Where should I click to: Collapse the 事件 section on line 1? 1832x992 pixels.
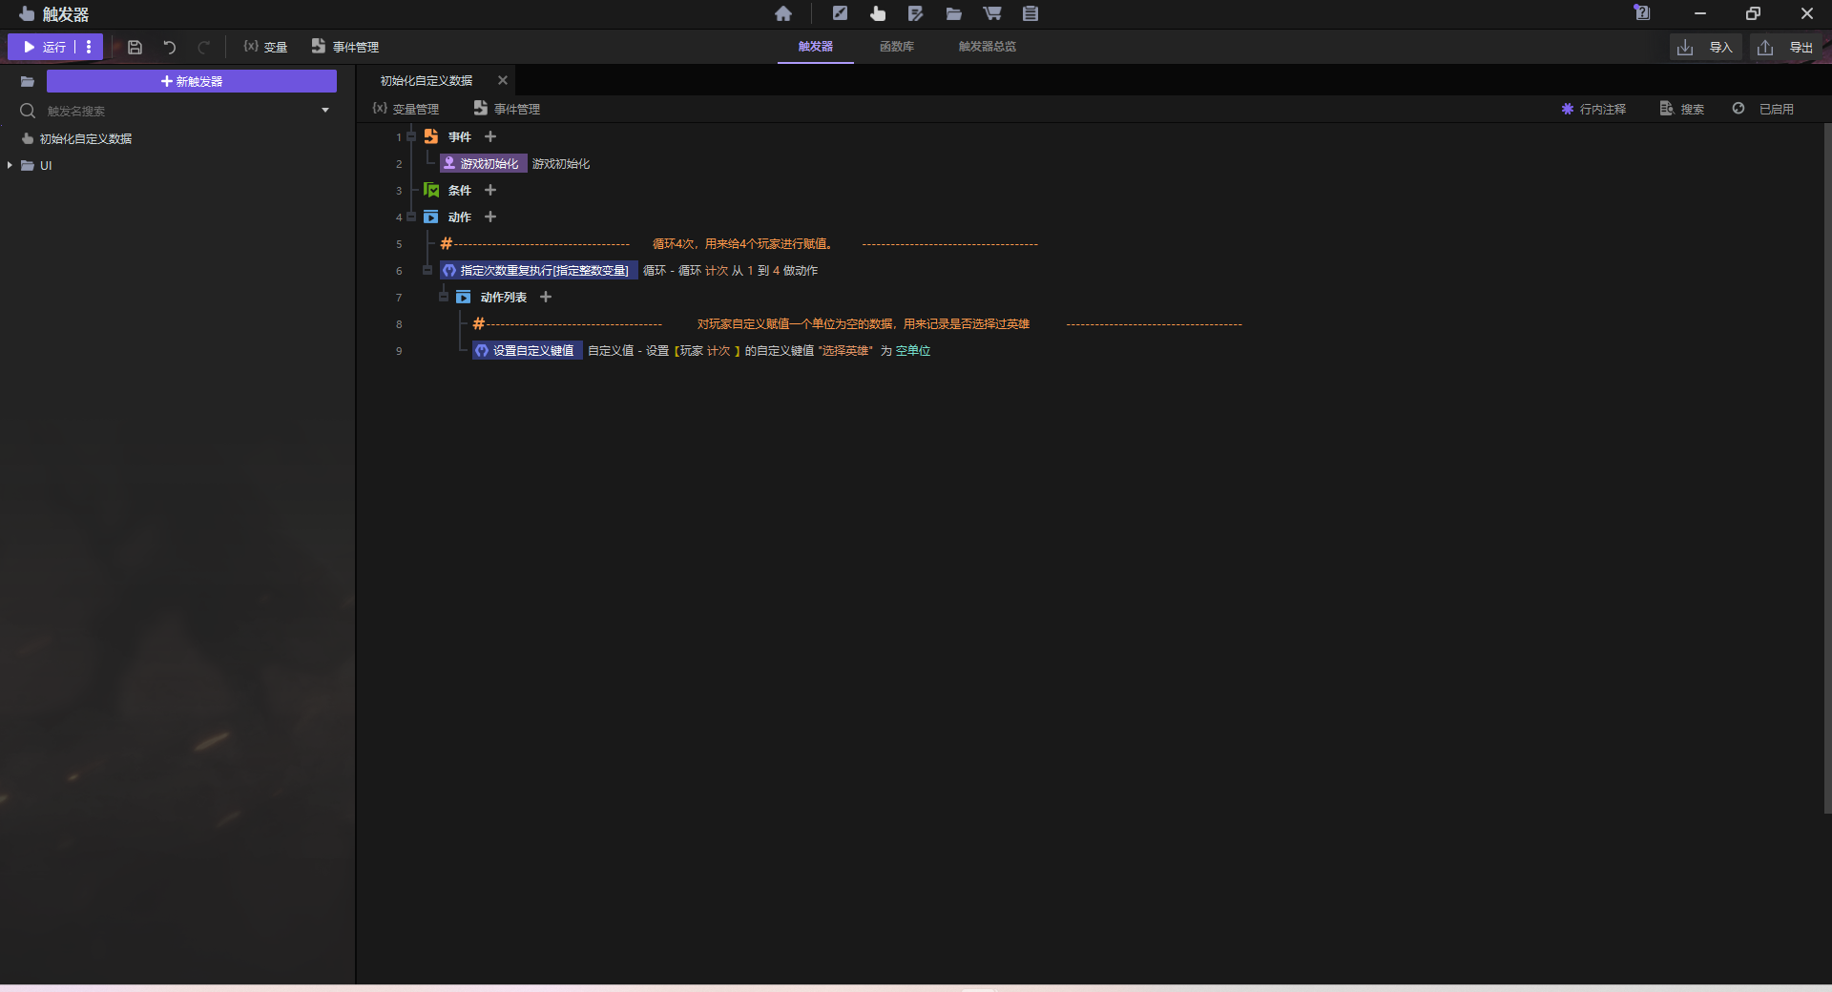click(411, 136)
